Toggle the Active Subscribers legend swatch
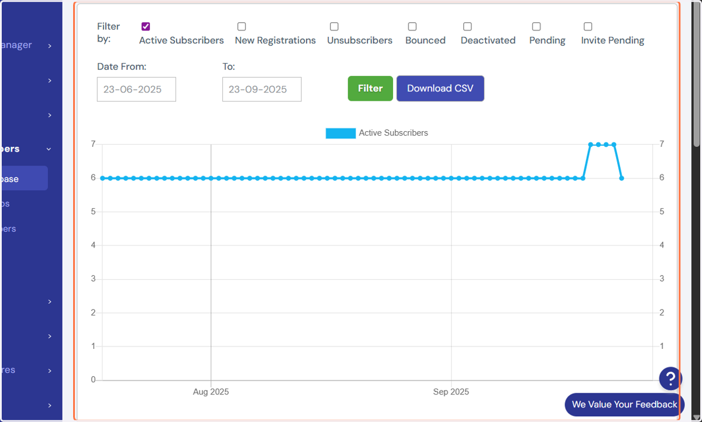 tap(340, 133)
